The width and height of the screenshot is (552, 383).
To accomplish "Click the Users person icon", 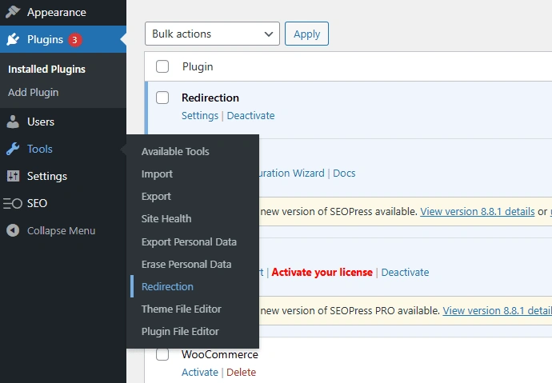I will click(13, 122).
